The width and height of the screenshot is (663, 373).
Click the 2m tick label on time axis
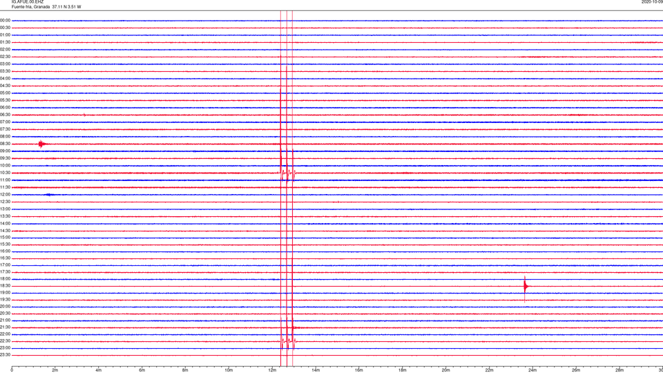pos(55,370)
